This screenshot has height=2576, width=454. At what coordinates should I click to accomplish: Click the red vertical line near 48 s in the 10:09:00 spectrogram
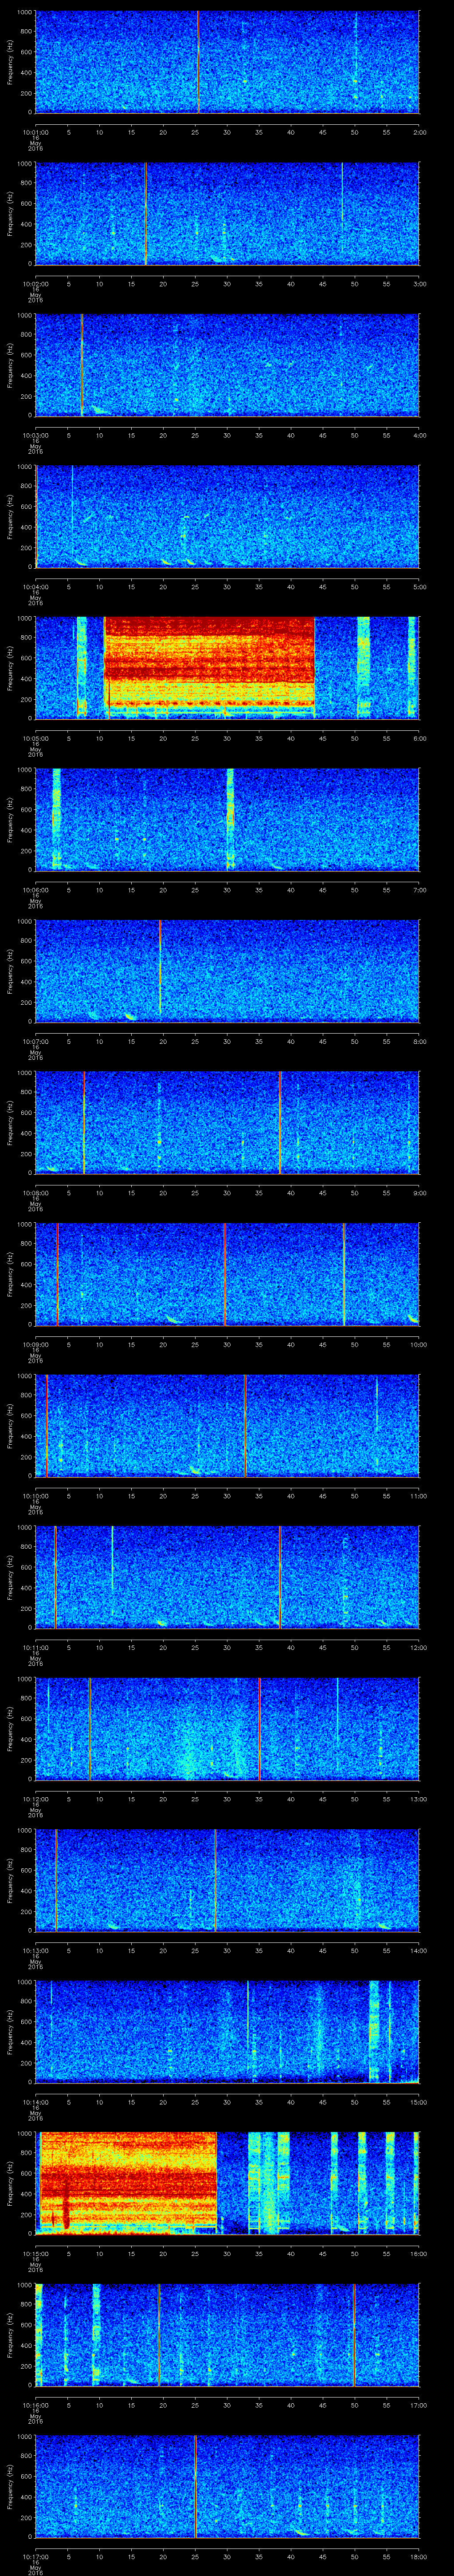coord(344,1274)
